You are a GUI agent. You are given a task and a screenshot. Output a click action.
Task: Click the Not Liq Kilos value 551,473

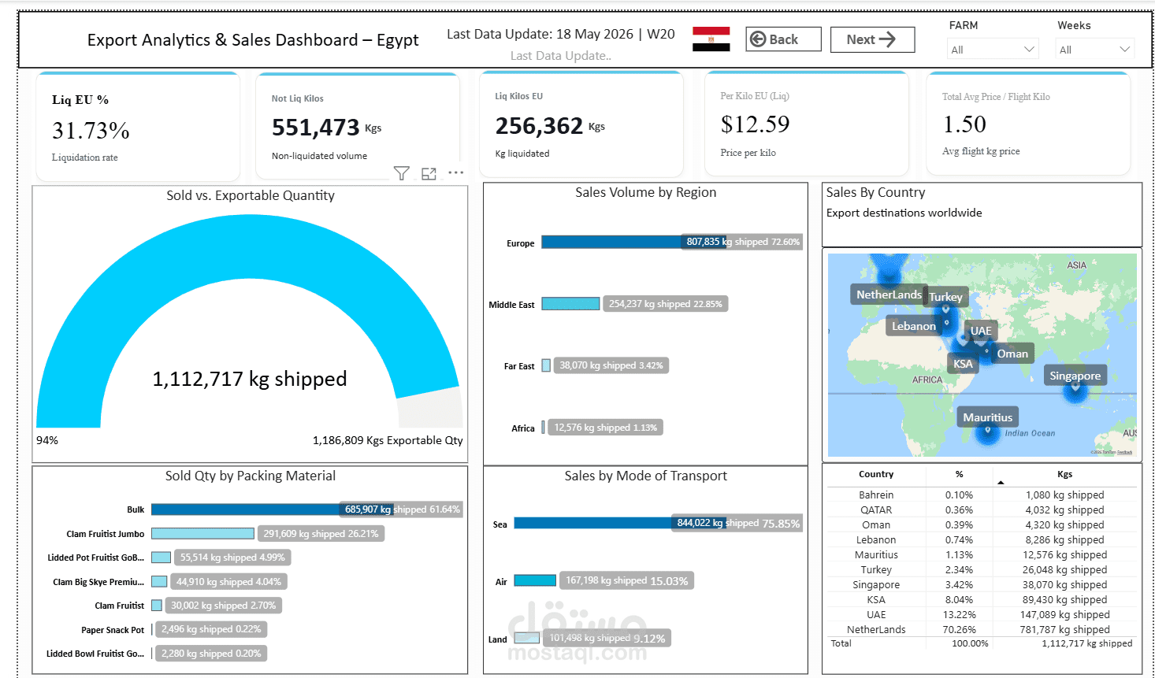[315, 127]
